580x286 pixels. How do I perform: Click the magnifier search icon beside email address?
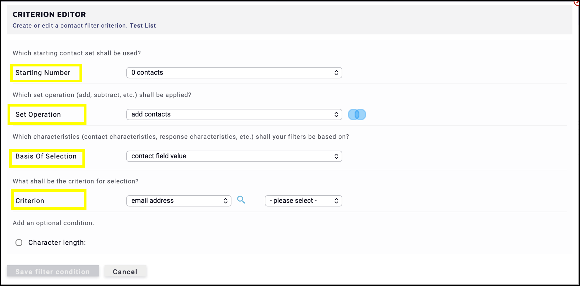point(241,200)
